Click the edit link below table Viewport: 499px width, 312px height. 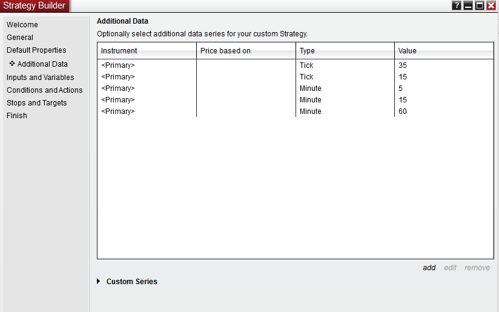click(x=450, y=268)
